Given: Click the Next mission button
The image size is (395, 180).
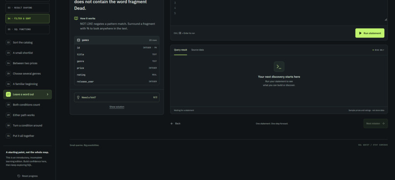Looking at the screenshot, I should pos(375,123).
